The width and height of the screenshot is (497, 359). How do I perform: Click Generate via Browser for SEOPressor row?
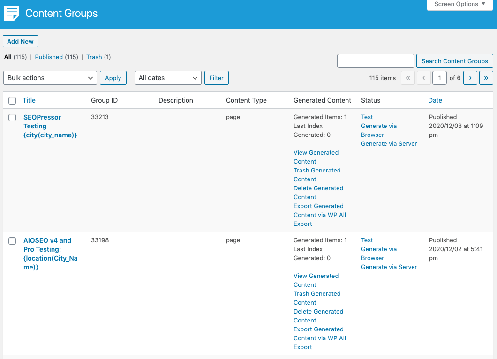pyautogui.click(x=379, y=130)
